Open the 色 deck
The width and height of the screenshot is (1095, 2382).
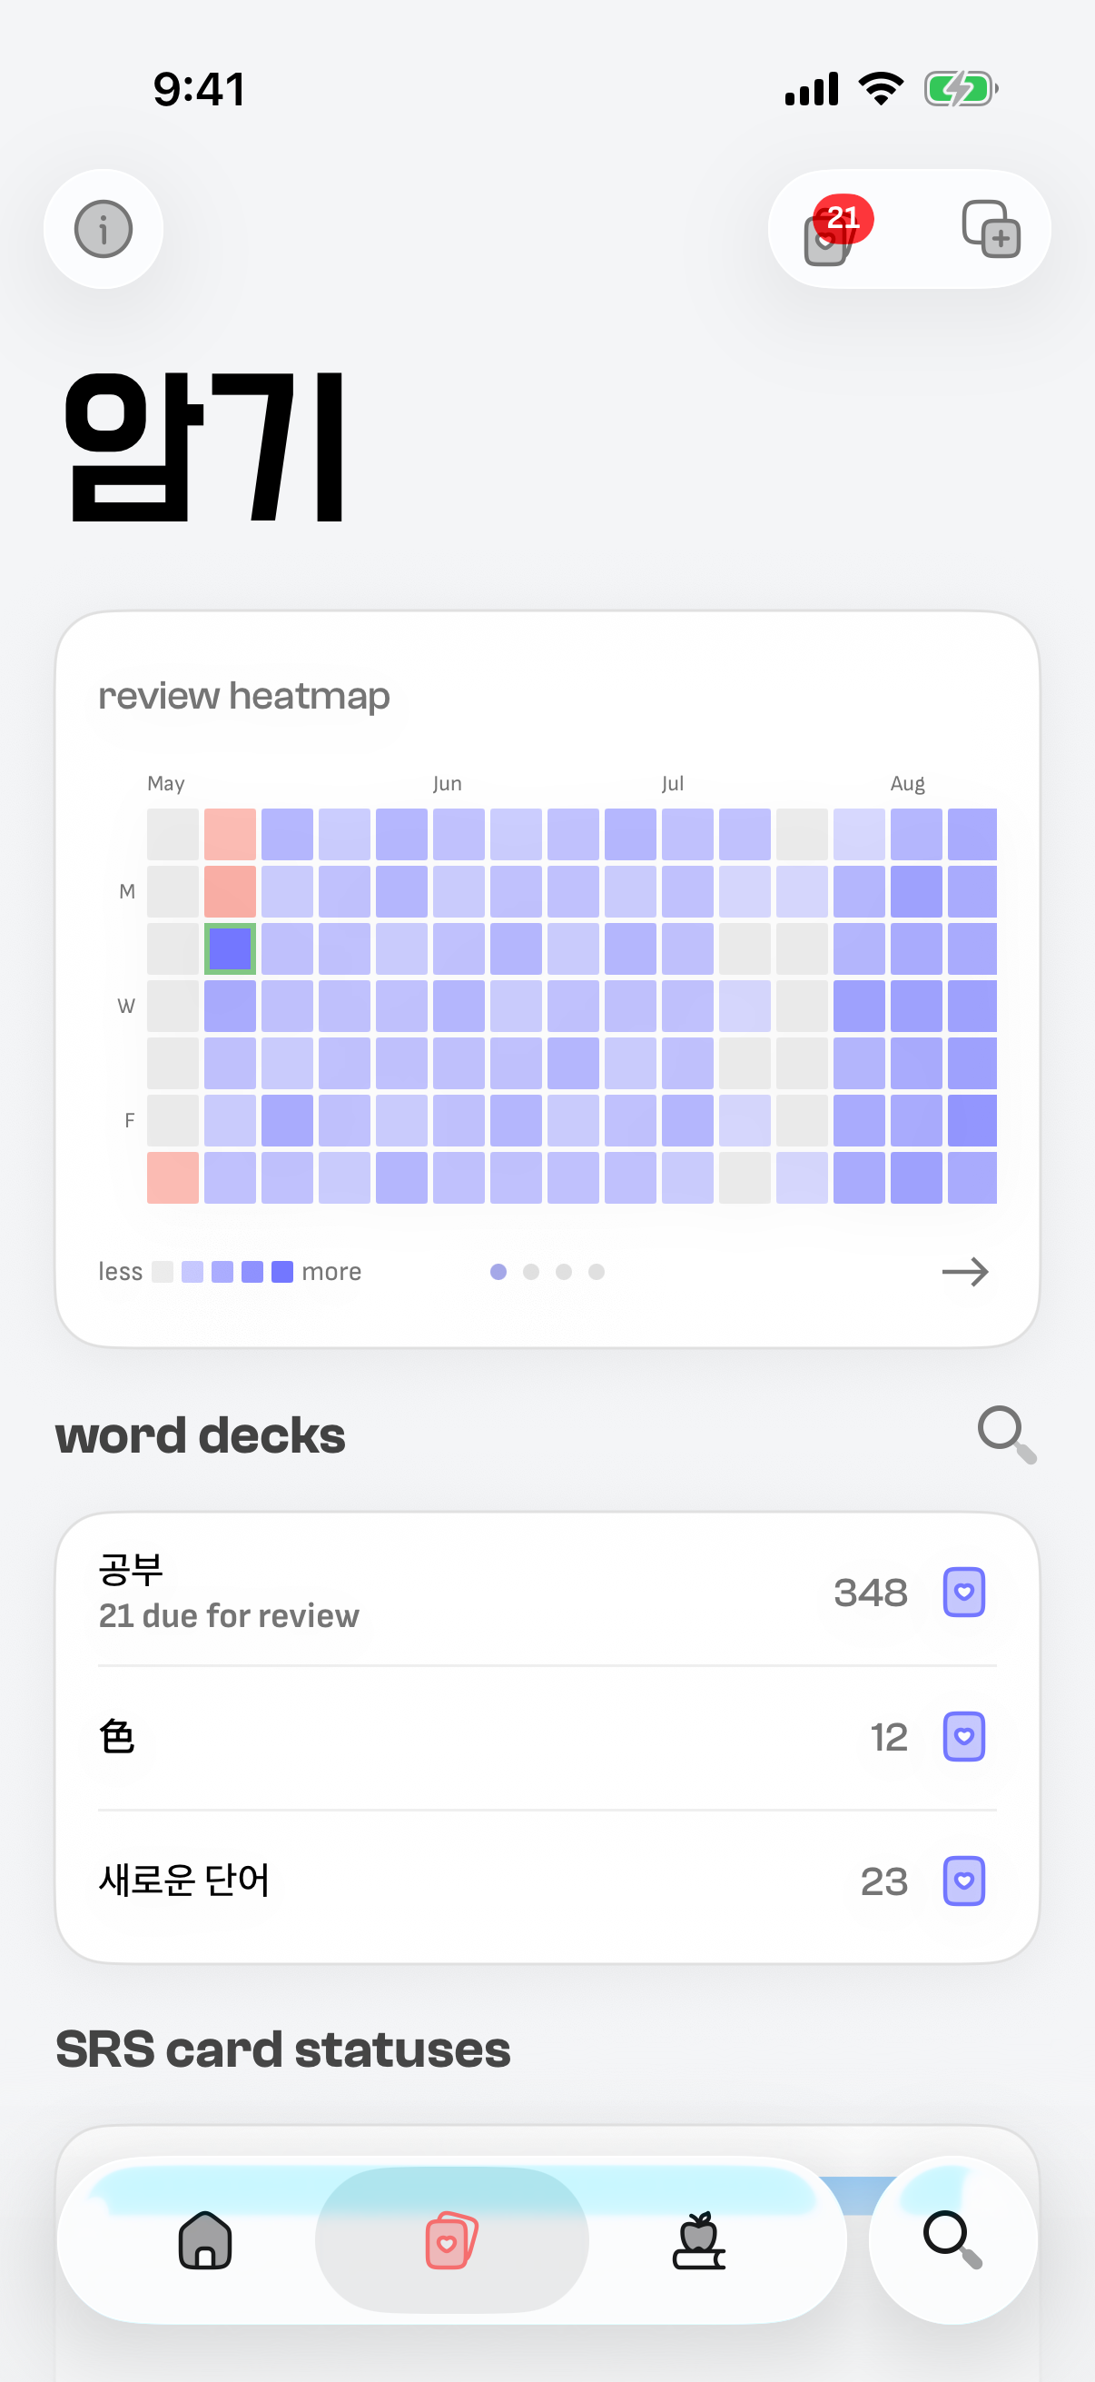coord(547,1737)
